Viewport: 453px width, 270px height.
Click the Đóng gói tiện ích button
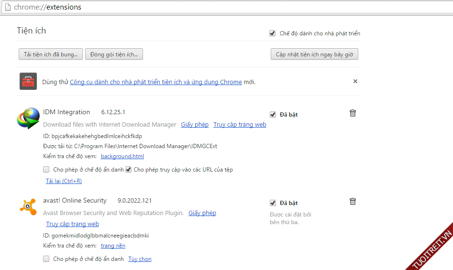[x=114, y=54]
